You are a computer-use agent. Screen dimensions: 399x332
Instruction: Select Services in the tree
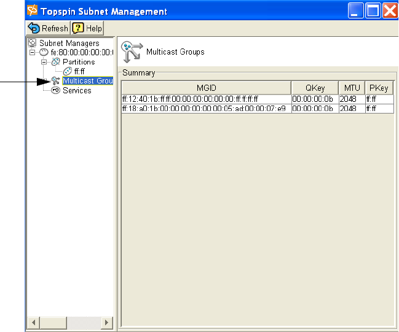(x=77, y=90)
